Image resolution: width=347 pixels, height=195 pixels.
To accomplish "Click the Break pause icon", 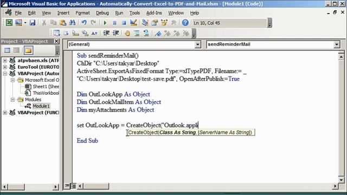I will (x=114, y=23).
